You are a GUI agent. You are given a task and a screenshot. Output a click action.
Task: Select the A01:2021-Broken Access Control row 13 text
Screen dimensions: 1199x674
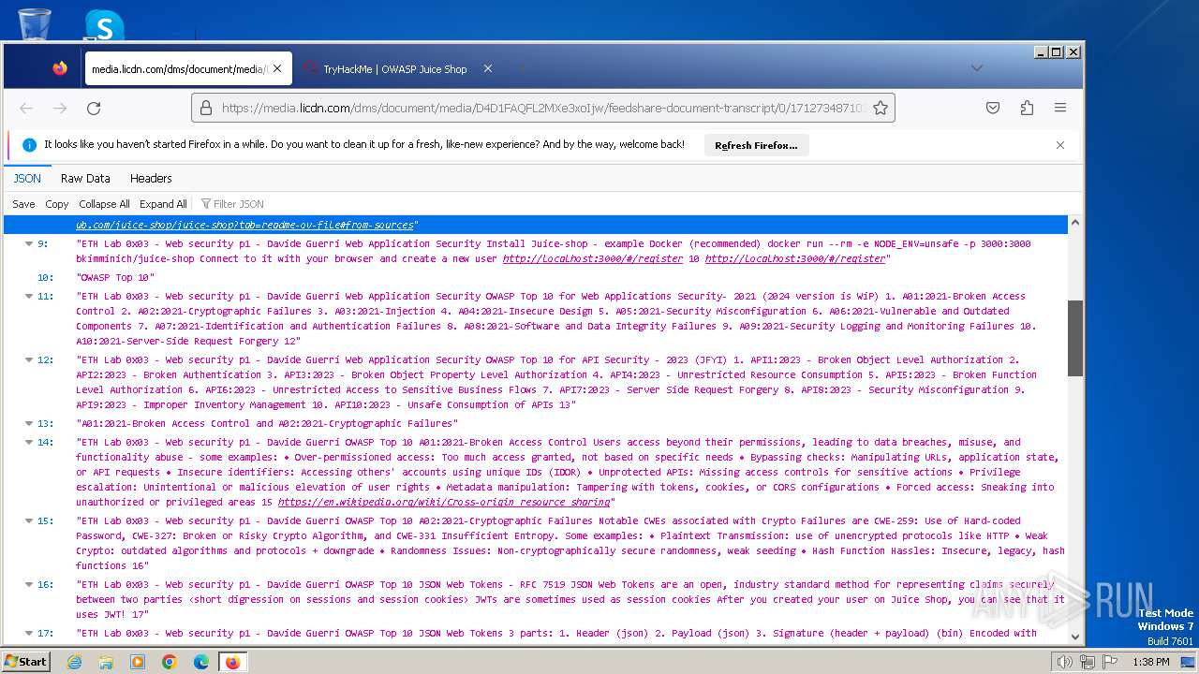pos(267,423)
